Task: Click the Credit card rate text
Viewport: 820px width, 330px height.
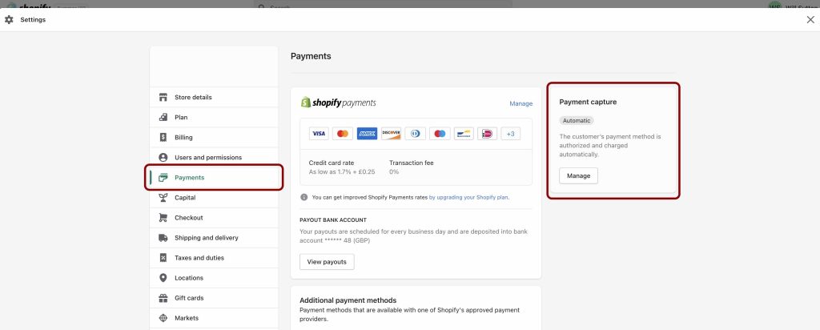Action: (332, 163)
